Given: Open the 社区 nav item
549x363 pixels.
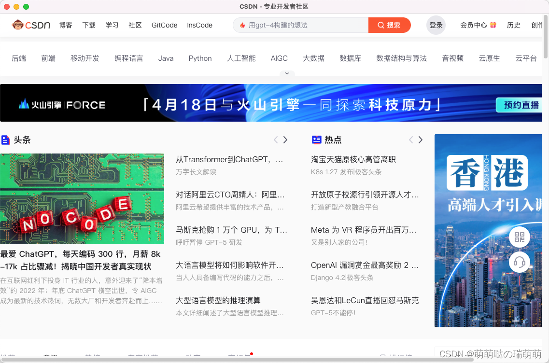Looking at the screenshot, I should [x=135, y=25].
